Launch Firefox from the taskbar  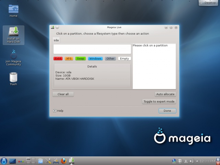coord(64,161)
